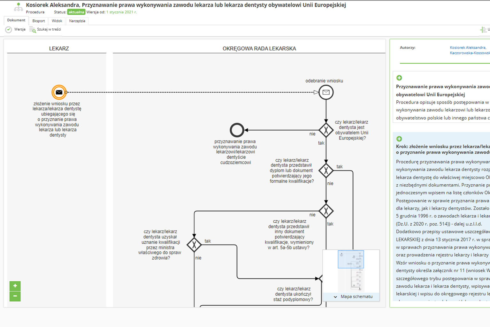Collapse the 'Mapa schematu' panel
Viewport: 490px width, 327px height.
[x=335, y=297]
